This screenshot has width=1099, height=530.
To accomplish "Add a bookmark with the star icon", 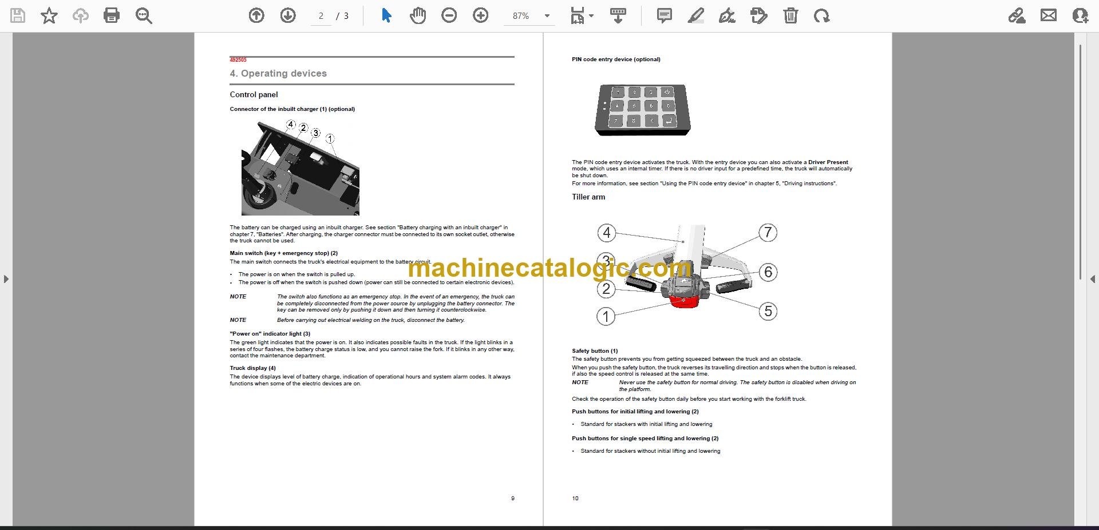I will 49,15.
